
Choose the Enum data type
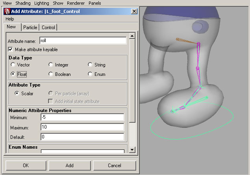[x=91, y=74]
